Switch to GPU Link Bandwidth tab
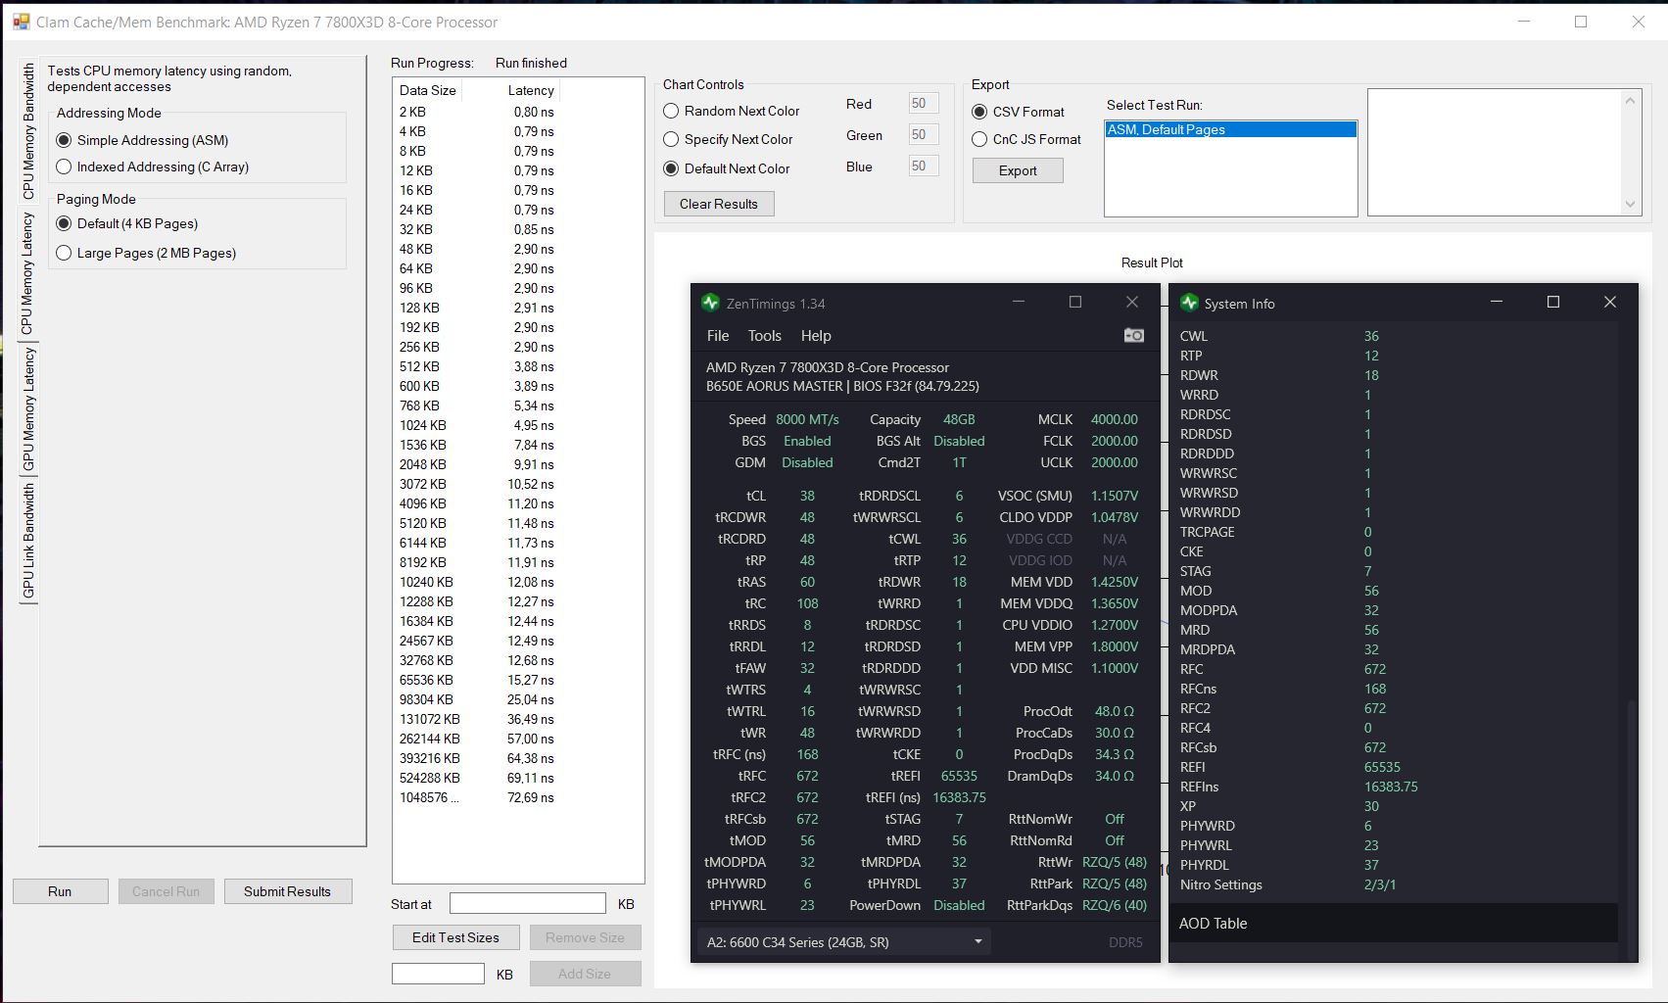 (x=28, y=541)
